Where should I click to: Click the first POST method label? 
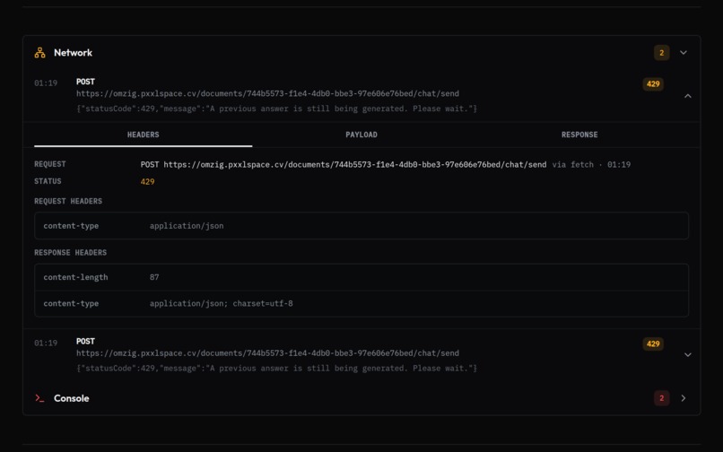[x=85, y=82]
